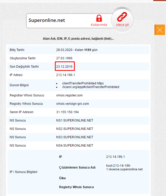
Task: Click the 'Alan Adı, IDN, IP, E-posta adresi' heading
Action: tap(78, 39)
